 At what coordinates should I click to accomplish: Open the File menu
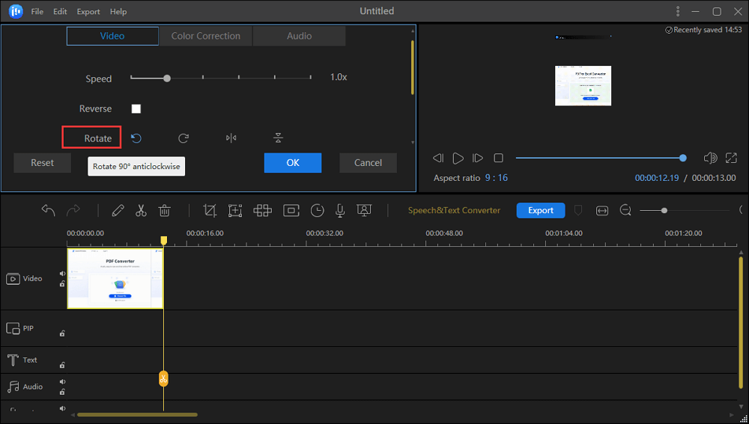[37, 12]
